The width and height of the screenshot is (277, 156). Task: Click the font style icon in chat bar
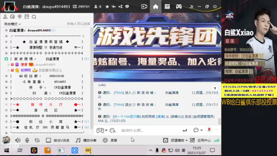(113, 130)
